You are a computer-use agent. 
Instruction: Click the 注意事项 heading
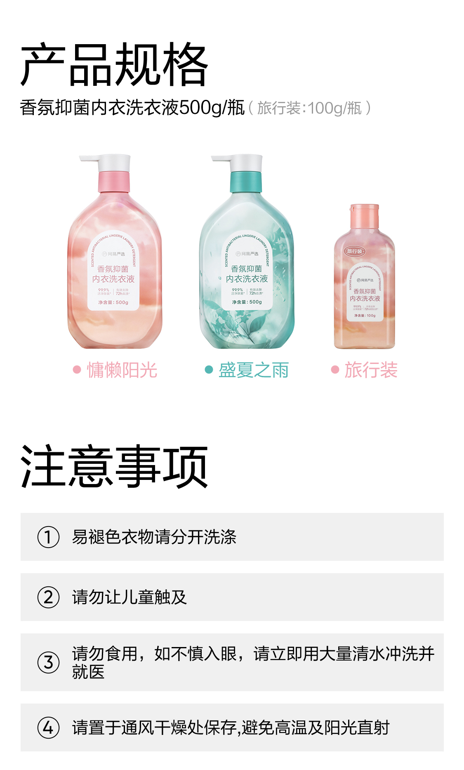pyautogui.click(x=114, y=466)
